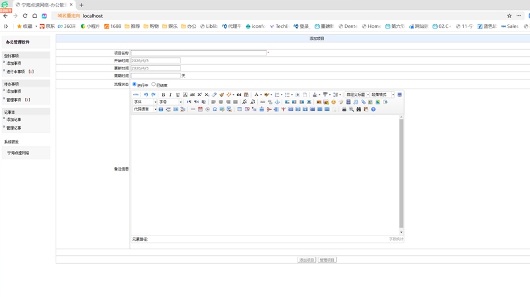Expand the 段落格式 paragraph format dropdown

click(382, 95)
